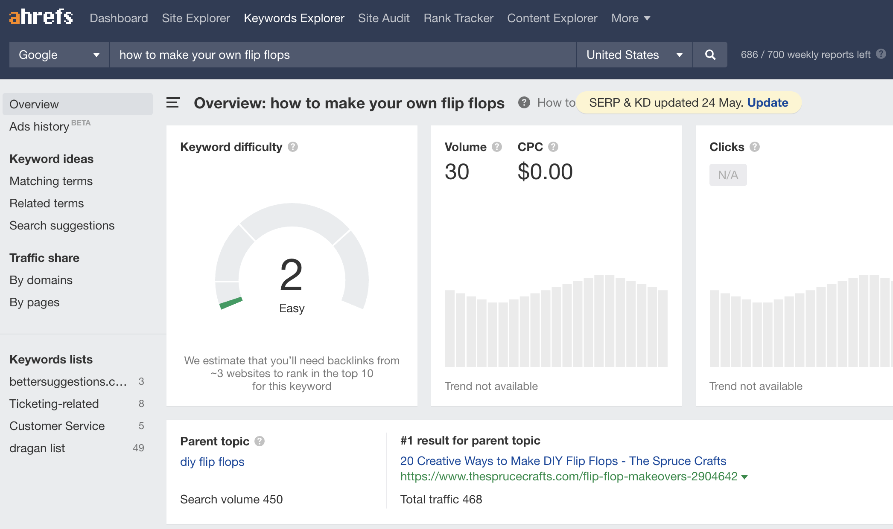Click the CPC value $0.00
This screenshot has height=529, width=893.
(x=545, y=172)
